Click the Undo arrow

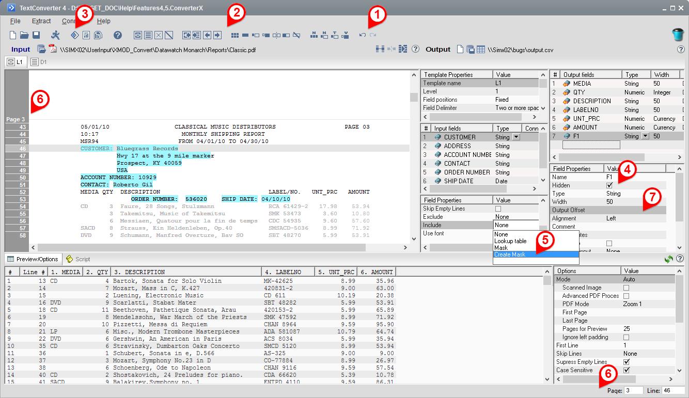(363, 35)
